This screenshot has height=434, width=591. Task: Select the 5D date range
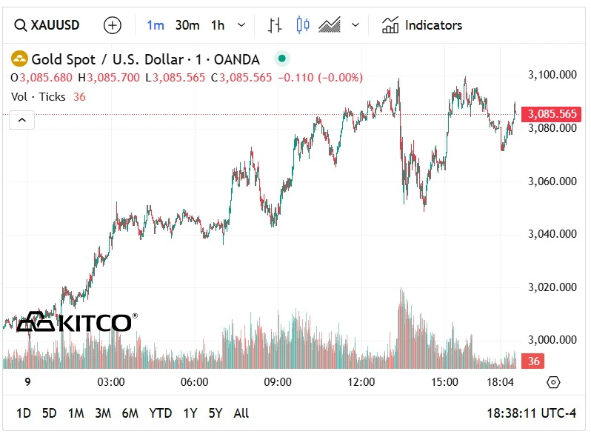point(49,413)
